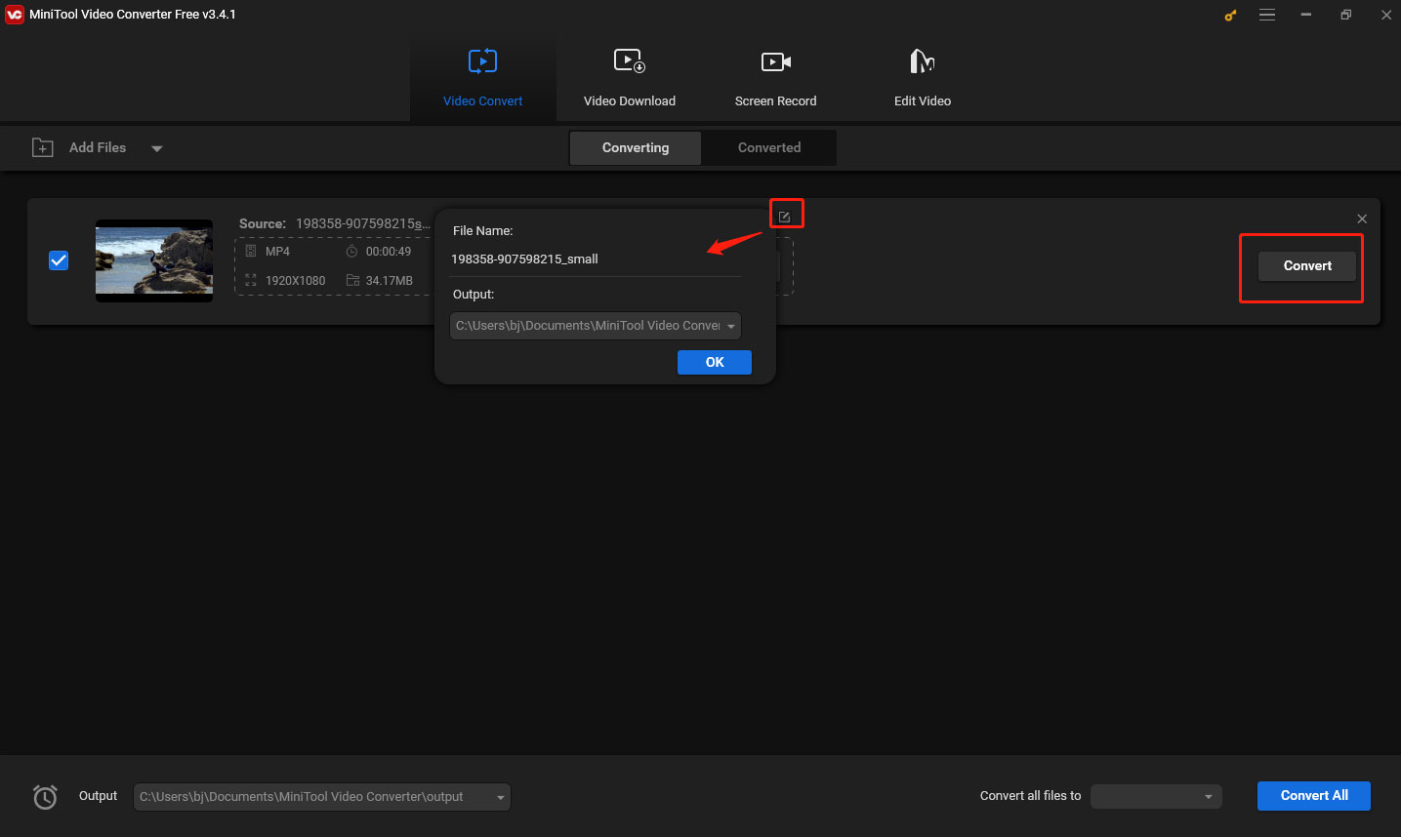
Task: Click the Edit Video icon
Action: 923,61
